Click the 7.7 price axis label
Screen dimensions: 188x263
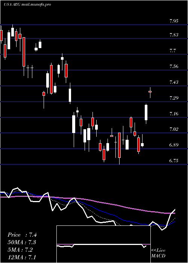click(x=173, y=51)
